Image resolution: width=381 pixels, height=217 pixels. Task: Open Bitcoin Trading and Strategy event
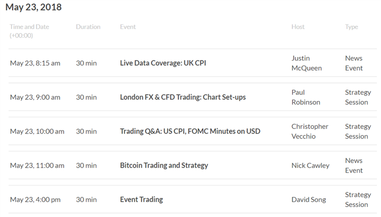point(164,165)
